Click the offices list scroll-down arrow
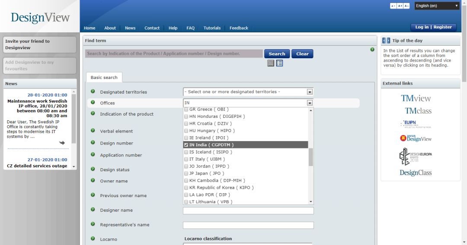The height and width of the screenshot is (245, 467). 310,201
